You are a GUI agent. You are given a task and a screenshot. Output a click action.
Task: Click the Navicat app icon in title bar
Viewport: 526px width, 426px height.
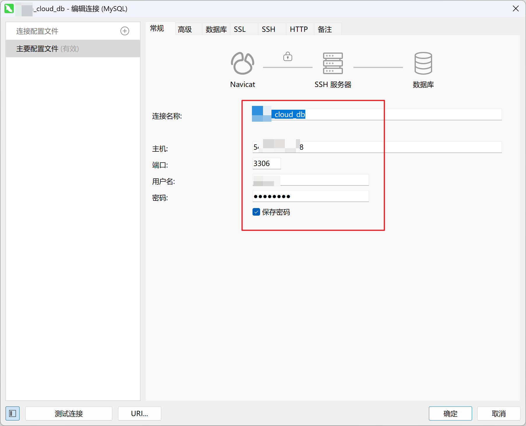point(9,9)
